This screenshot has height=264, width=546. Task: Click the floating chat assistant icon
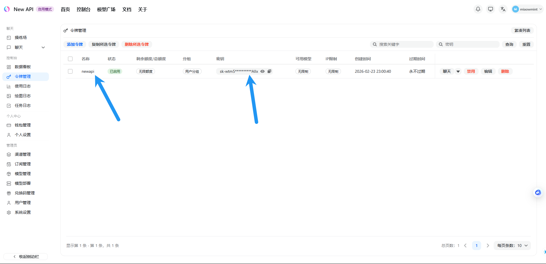point(538,193)
